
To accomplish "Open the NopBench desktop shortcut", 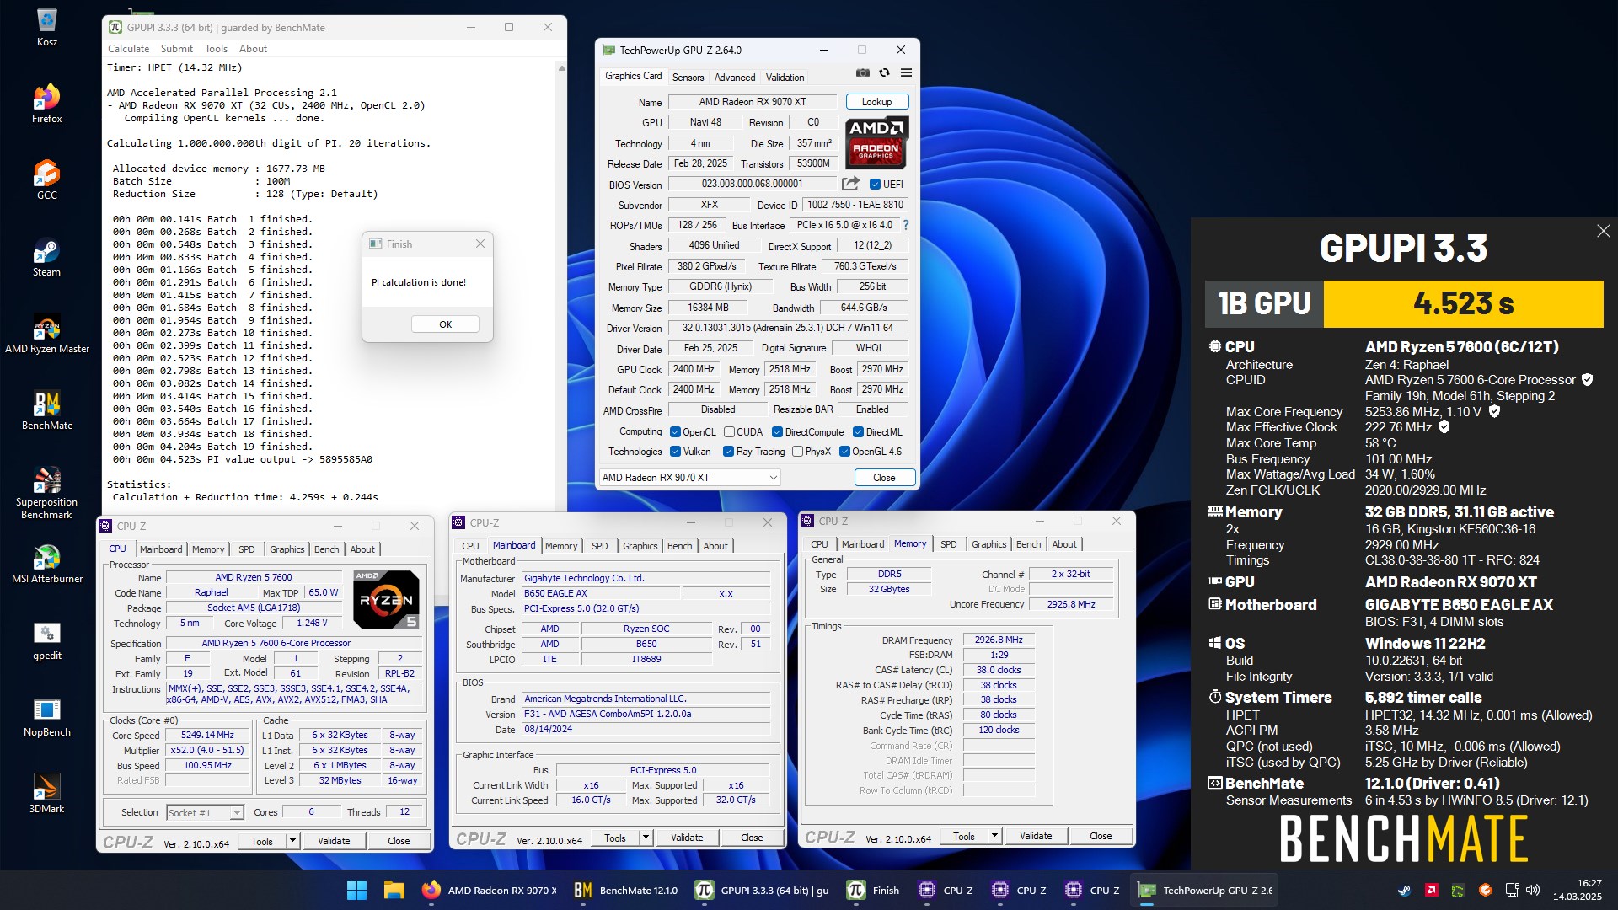I will 46,717.
